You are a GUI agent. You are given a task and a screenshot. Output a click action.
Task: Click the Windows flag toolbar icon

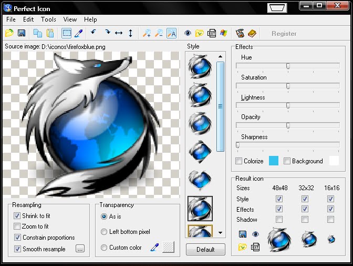pos(224,33)
